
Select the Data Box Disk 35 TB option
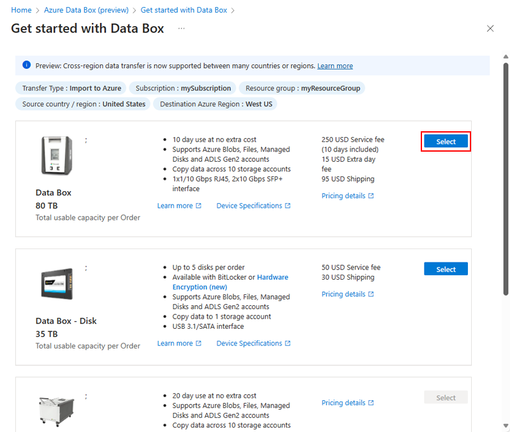[446, 269]
